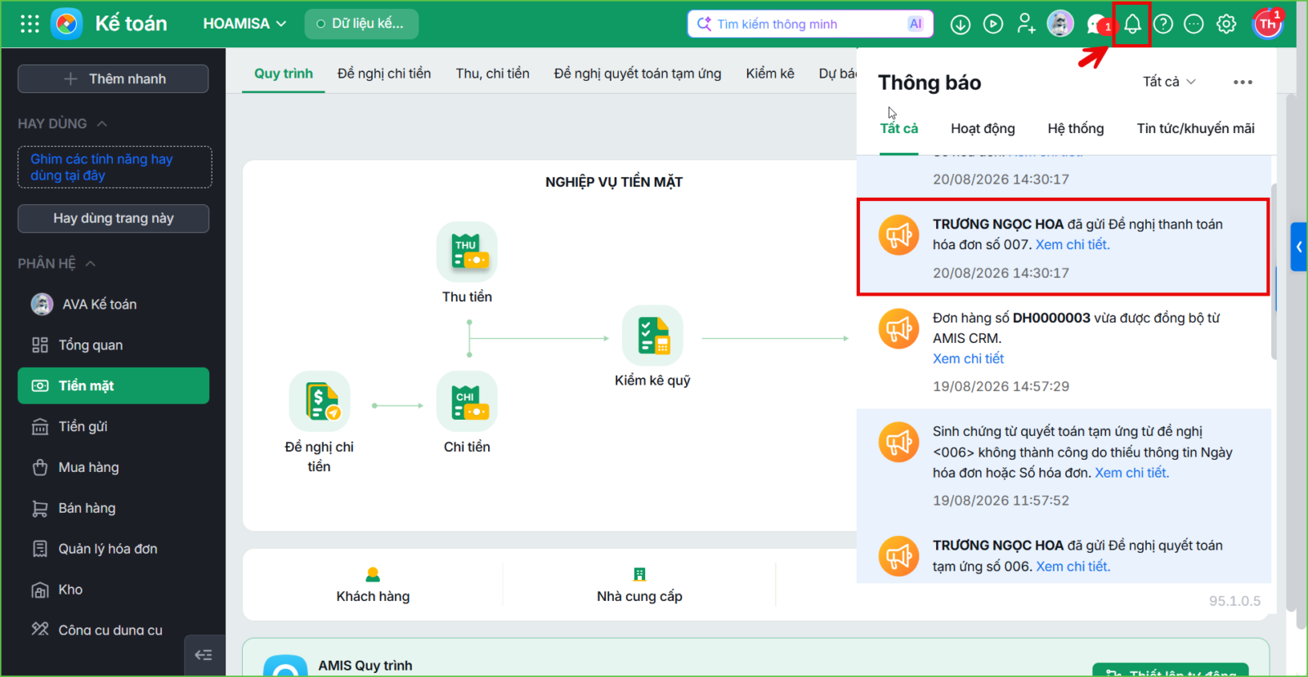Switch to the Hoạt động notification tab
Image resolution: width=1308 pixels, height=677 pixels.
(x=983, y=128)
